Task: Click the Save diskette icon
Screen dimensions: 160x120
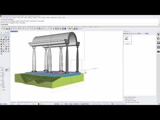Action: point(7,29)
